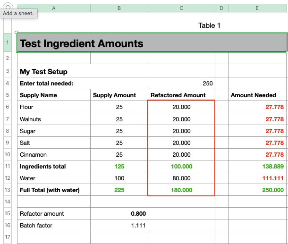This screenshot has width=288, height=244.
Task: Select Flour's amount needed 27.778
Action: click(257, 107)
